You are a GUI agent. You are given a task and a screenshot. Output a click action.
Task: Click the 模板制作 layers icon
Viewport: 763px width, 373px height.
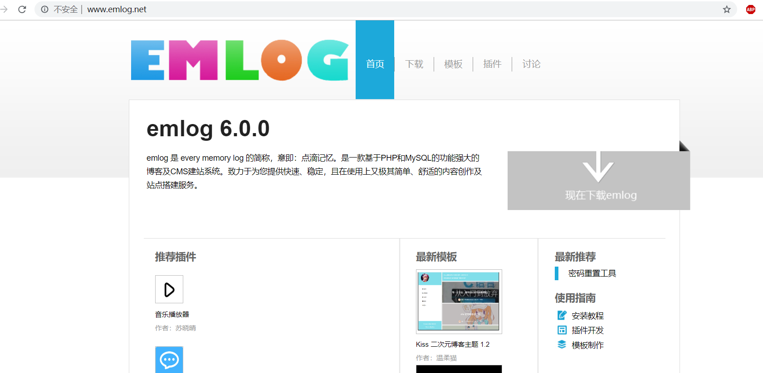coord(562,344)
